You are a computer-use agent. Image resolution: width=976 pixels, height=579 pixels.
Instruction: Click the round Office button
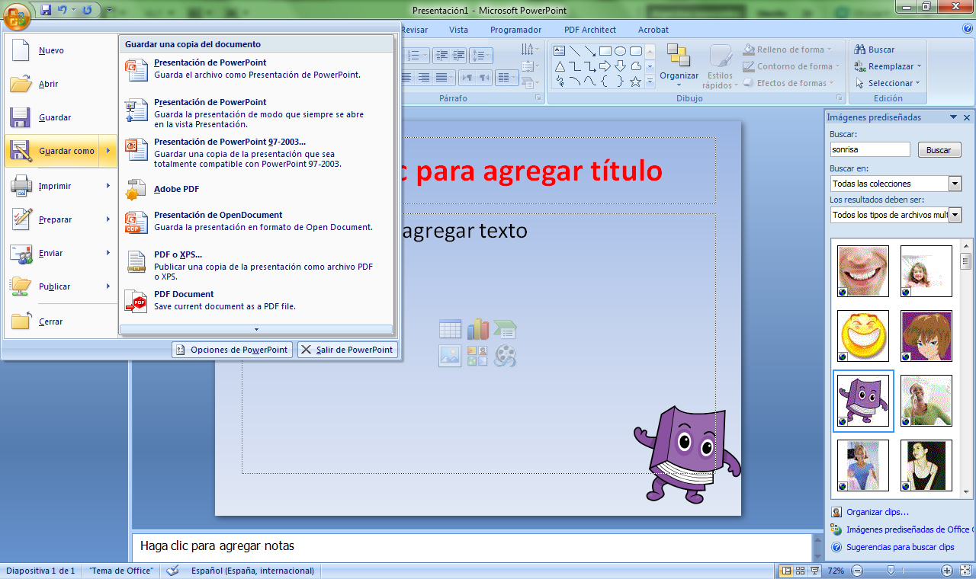click(17, 13)
